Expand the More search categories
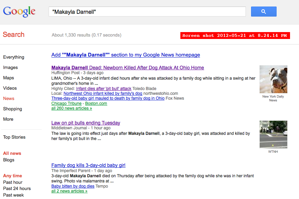This screenshot has height=199, width=299. tap(8, 119)
